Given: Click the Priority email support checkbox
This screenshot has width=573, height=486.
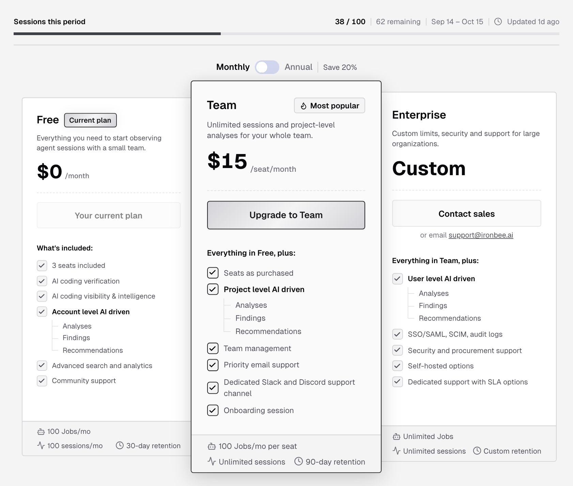Looking at the screenshot, I should tap(213, 365).
